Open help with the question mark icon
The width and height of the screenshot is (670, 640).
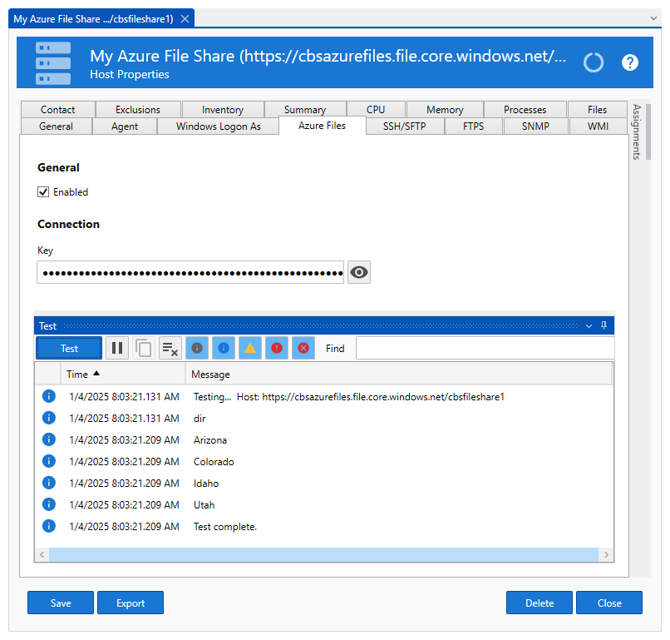[630, 62]
